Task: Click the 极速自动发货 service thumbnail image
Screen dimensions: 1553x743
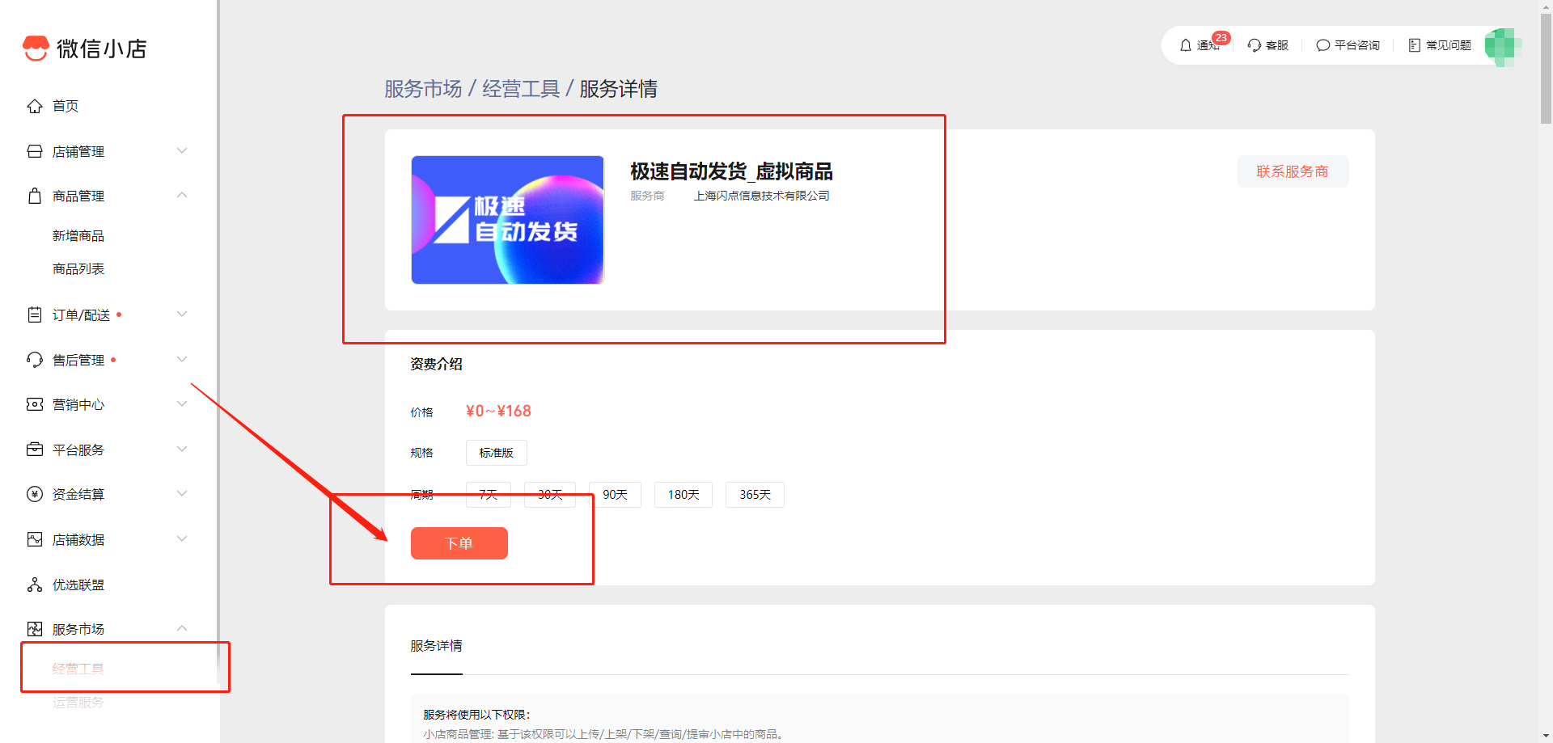Action: (x=508, y=220)
